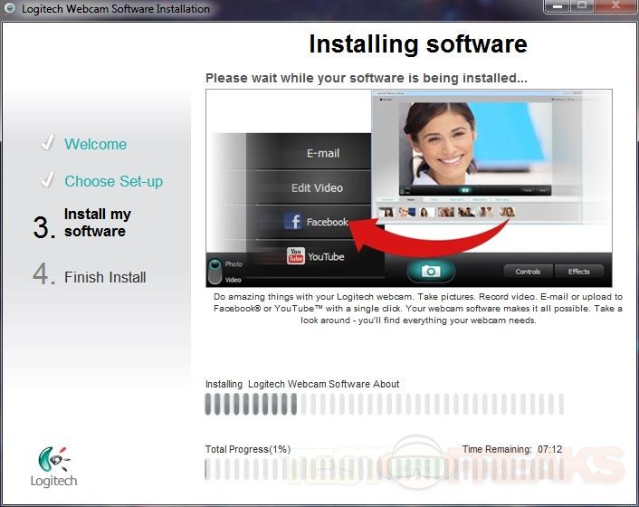The height and width of the screenshot is (507, 639).
Task: Click the checkmark beside the Welcome step
Action: point(47,144)
